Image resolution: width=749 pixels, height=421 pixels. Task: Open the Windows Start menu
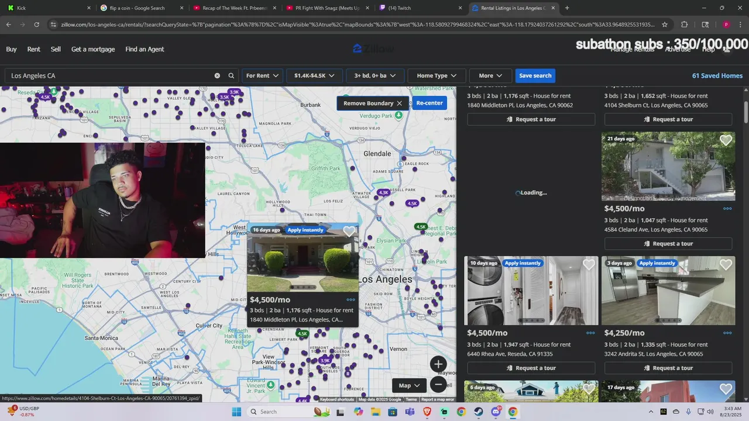pos(236,412)
